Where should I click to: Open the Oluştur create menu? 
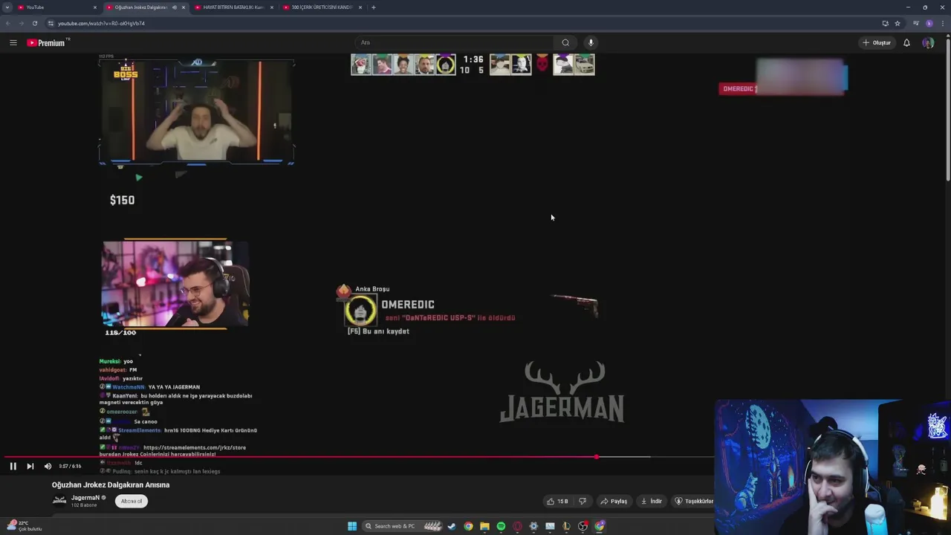(877, 42)
